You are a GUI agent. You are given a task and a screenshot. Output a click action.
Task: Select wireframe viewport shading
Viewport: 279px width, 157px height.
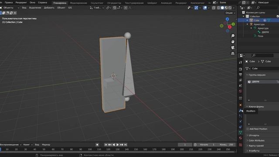(218, 8)
